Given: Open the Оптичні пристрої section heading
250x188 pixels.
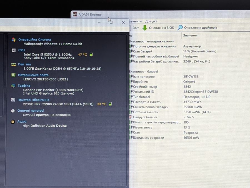Looking at the screenshot, I should (31, 111).
